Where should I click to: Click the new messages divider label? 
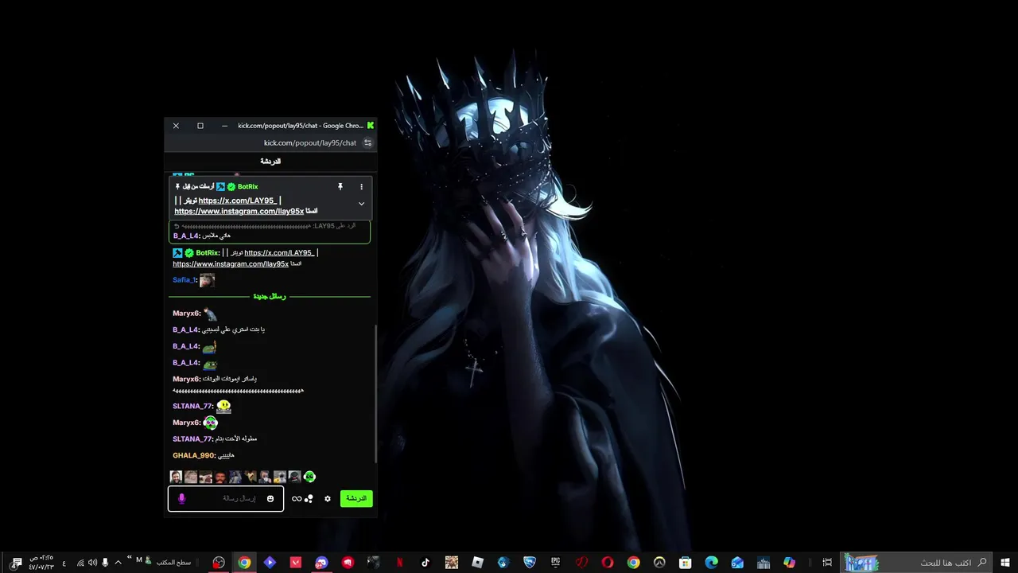click(x=270, y=296)
